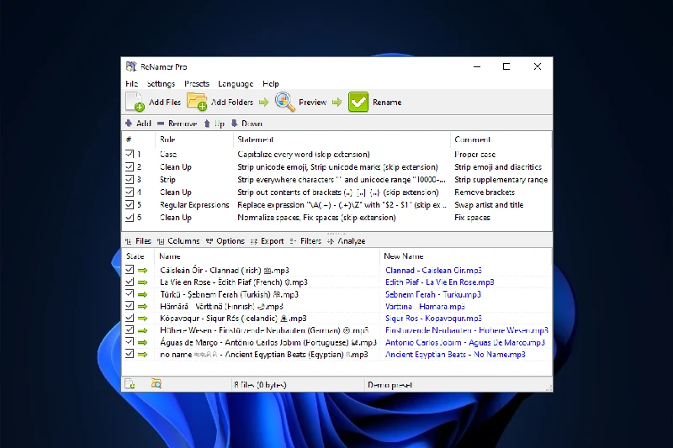Viewport: 673px width, 448px height.
Task: Click the Remove rule button label
Action: click(x=183, y=124)
